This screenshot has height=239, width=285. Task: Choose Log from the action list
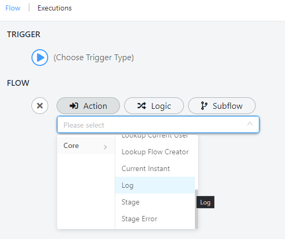[x=155, y=185]
